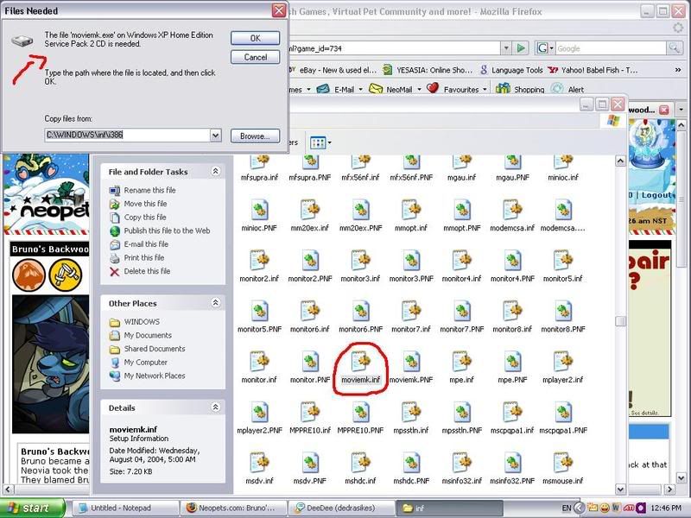Switch to DeeDee chat taskbar item
691x518 pixels.
click(x=341, y=508)
